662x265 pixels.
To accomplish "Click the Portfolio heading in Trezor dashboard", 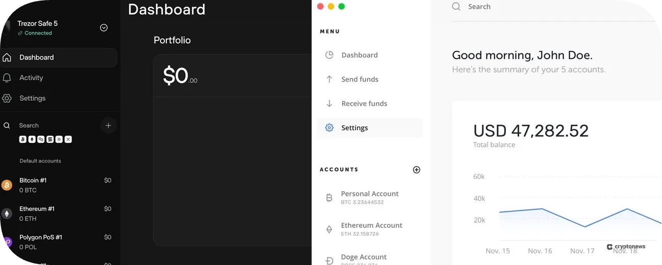I will (x=172, y=40).
